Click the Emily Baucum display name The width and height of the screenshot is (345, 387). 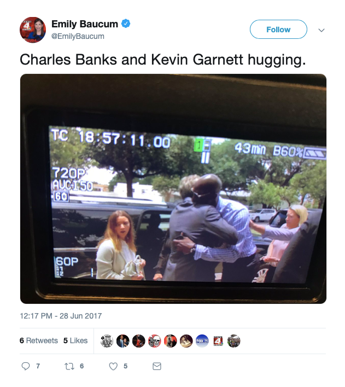[85, 24]
